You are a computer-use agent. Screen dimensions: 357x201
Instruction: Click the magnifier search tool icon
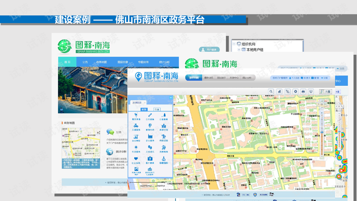click(271, 92)
